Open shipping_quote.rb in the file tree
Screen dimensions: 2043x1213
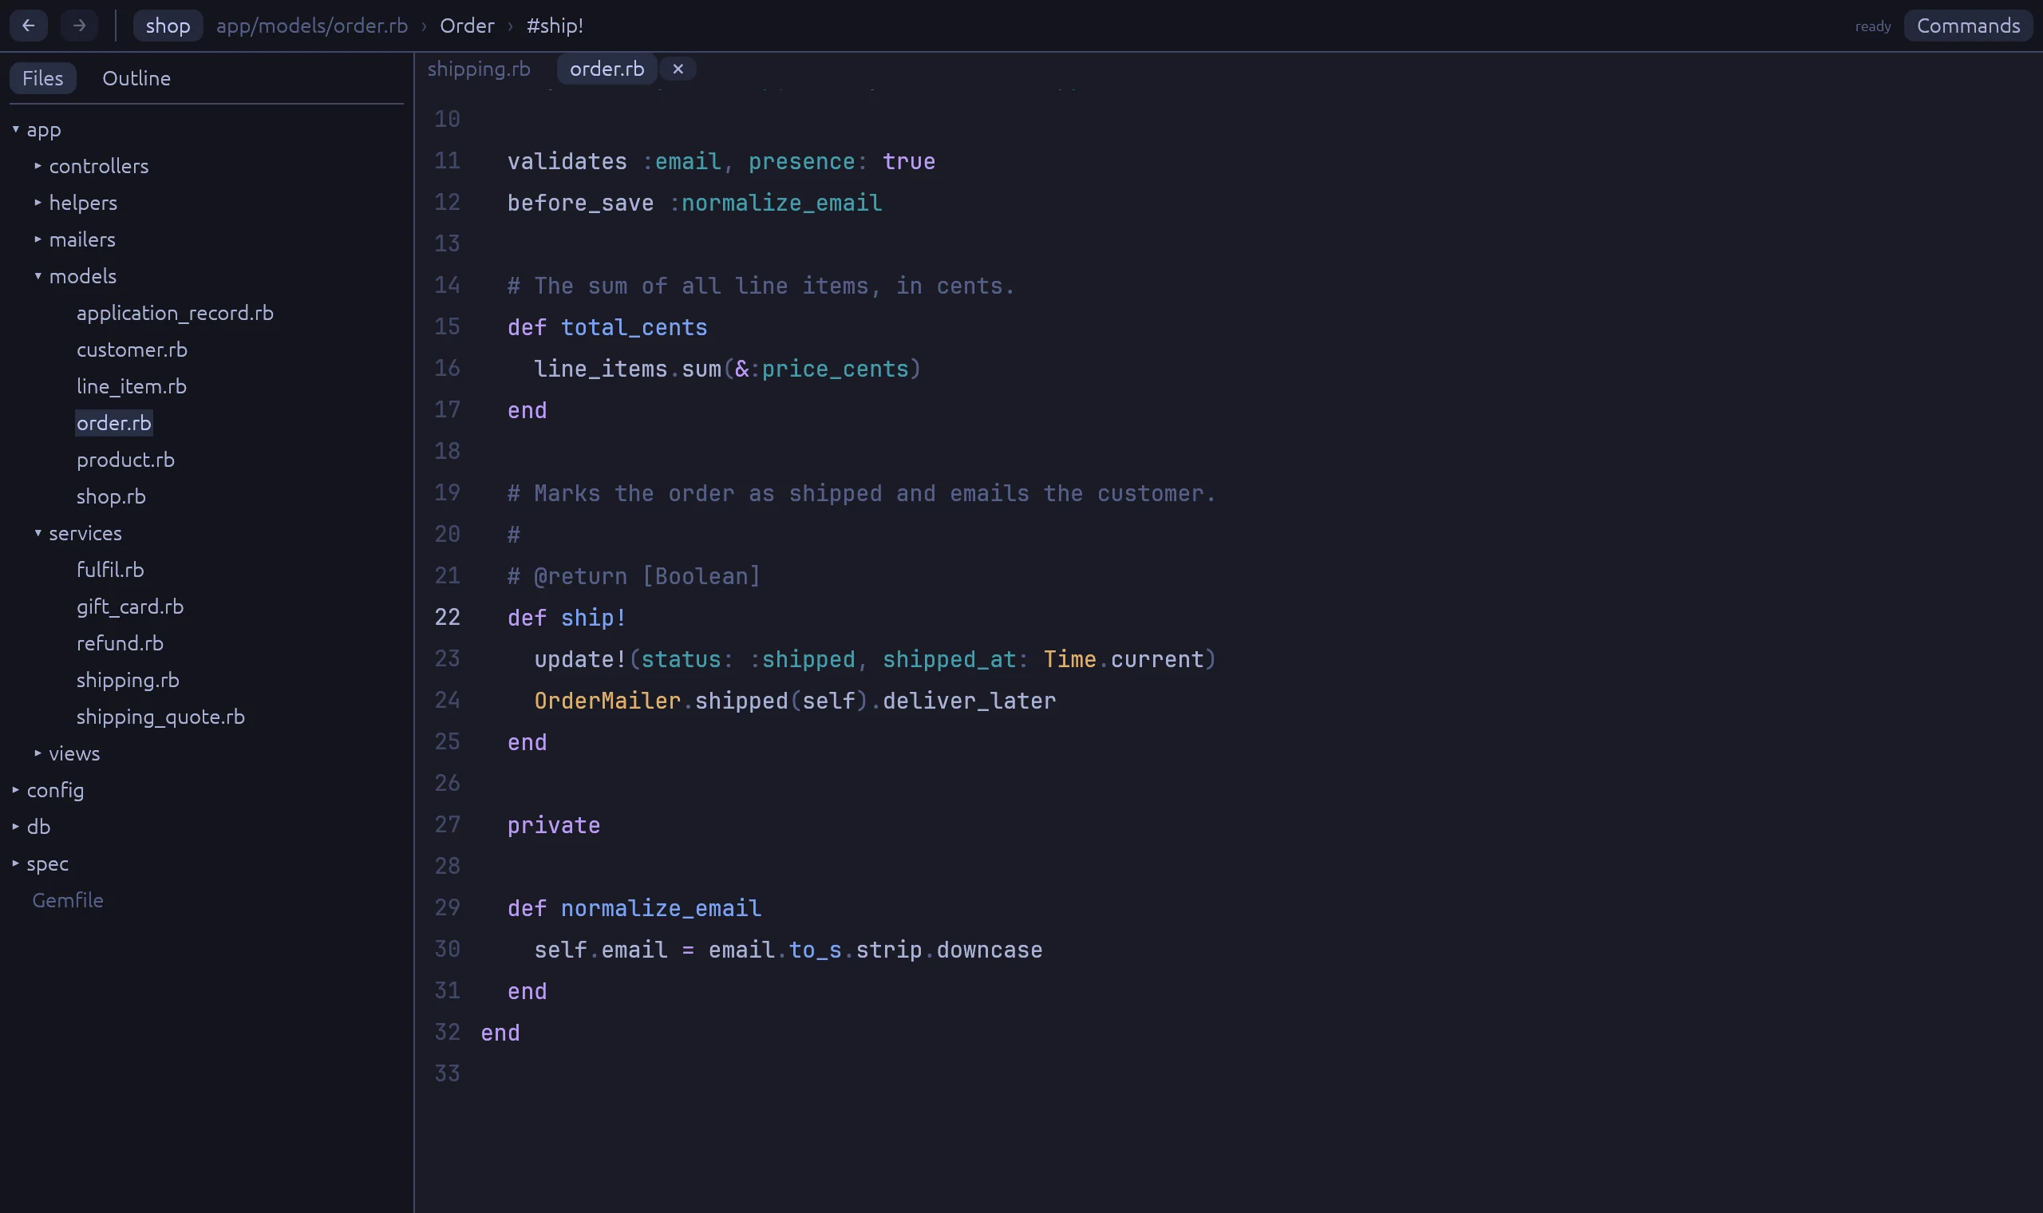[160, 717]
